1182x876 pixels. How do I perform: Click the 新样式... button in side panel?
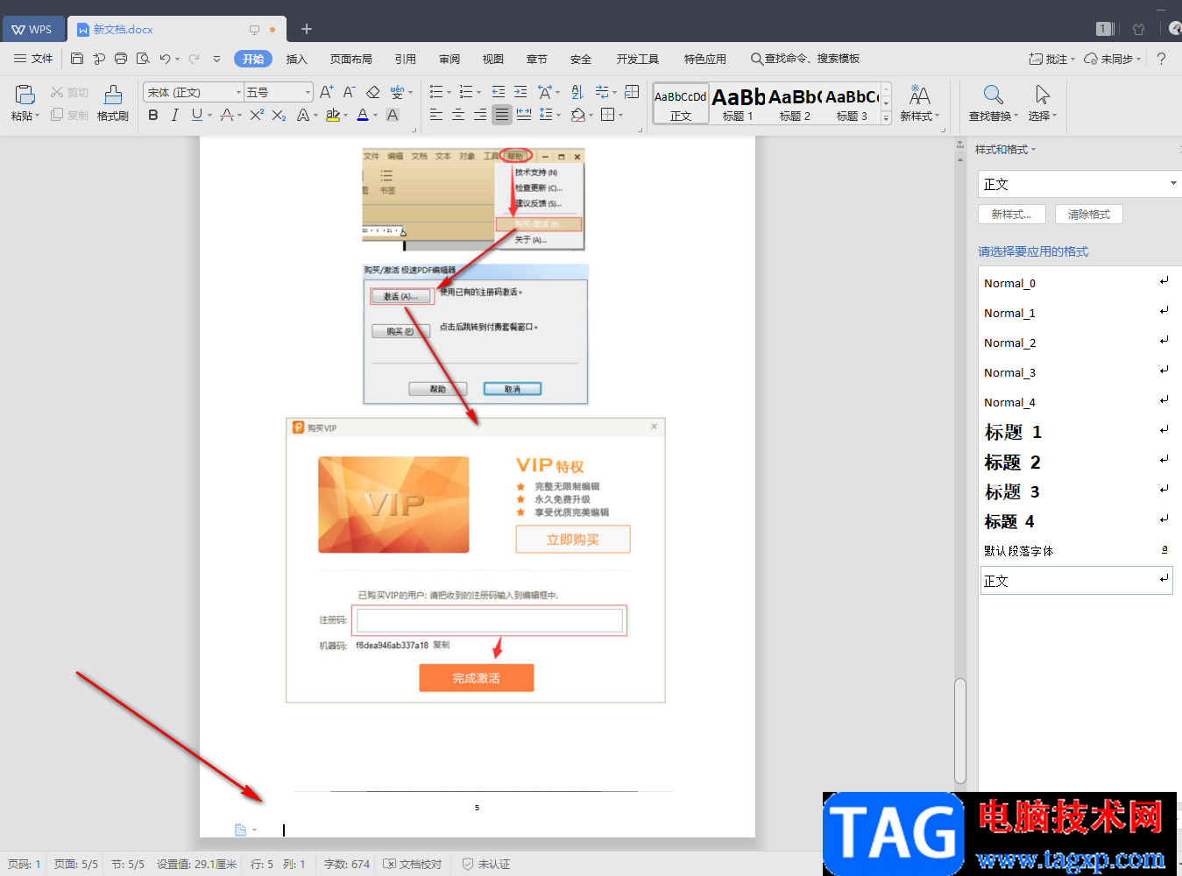coord(1012,215)
